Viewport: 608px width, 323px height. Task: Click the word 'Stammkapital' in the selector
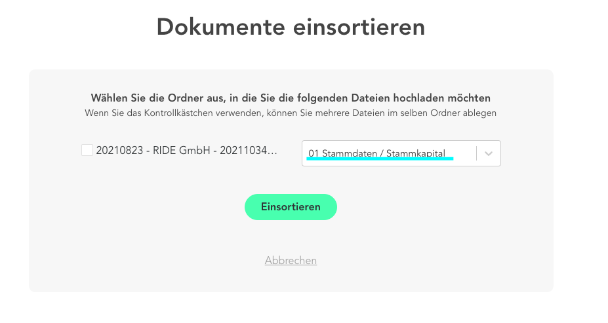click(x=416, y=153)
